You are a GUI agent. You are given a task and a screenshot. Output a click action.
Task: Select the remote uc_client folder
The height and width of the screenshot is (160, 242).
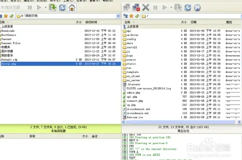[133, 76]
